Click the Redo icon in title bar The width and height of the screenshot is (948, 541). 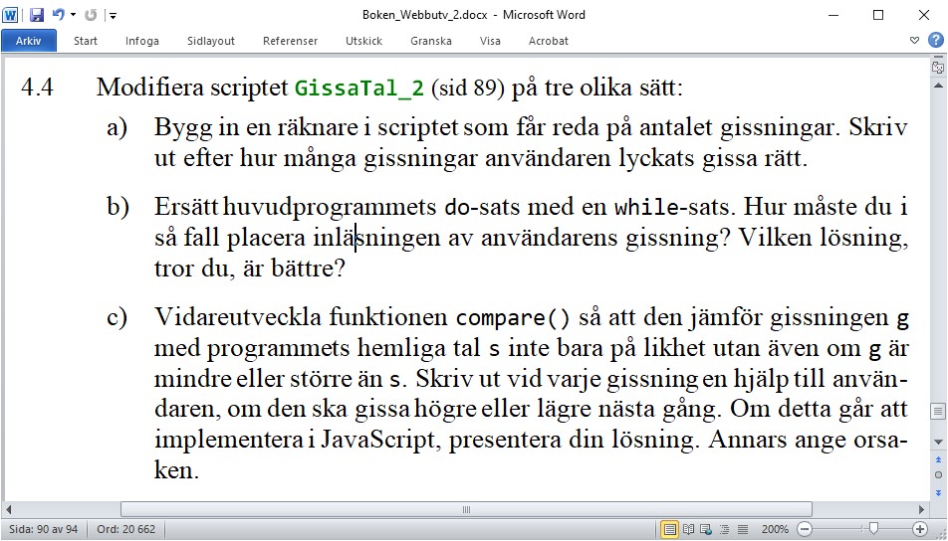coord(91,15)
